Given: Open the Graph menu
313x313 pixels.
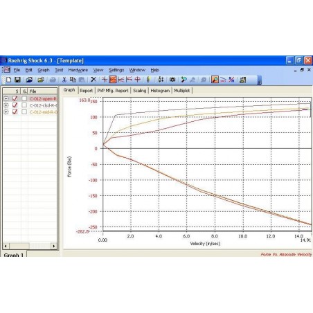Looking at the screenshot, I should coord(44,70).
